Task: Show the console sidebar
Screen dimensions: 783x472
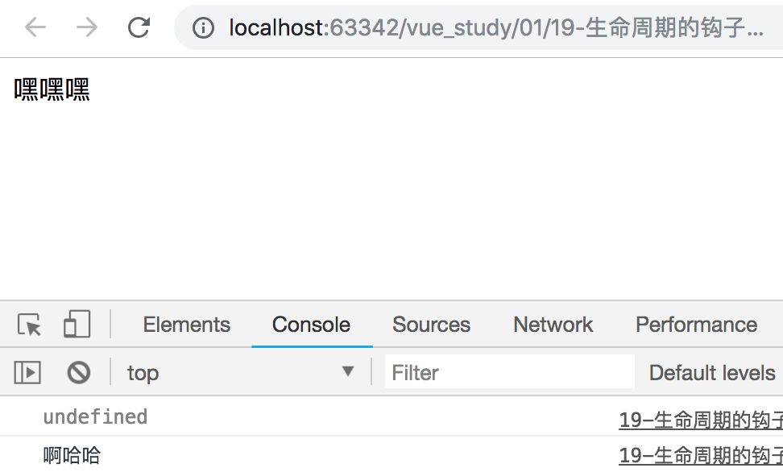Action: point(27,373)
